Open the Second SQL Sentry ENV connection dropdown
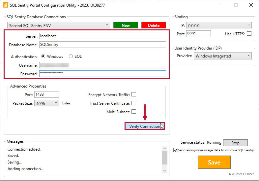This screenshot has width=259, height=181. point(59,25)
